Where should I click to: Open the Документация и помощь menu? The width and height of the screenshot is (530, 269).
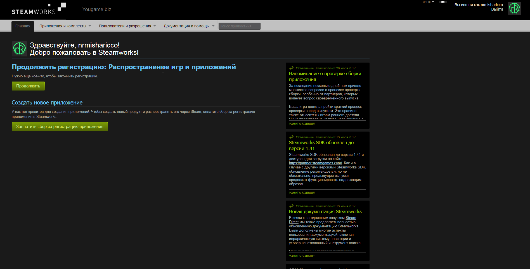coord(186,26)
